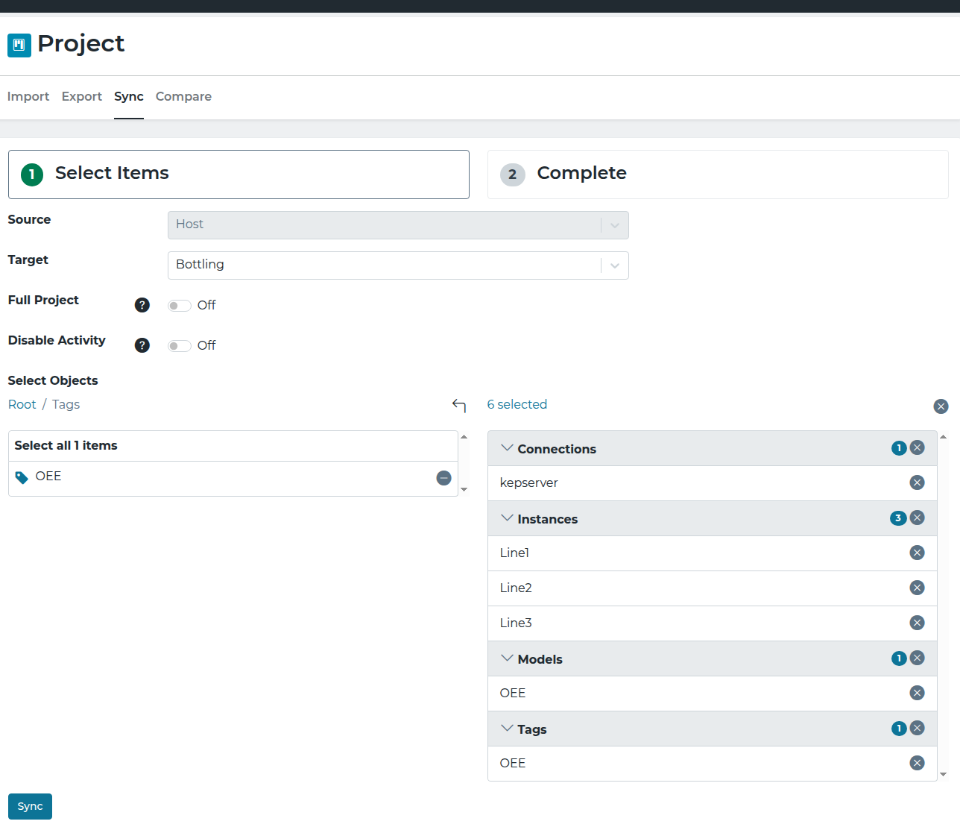Remove OEE from the Models selection
This screenshot has width=960, height=830.
click(x=917, y=693)
